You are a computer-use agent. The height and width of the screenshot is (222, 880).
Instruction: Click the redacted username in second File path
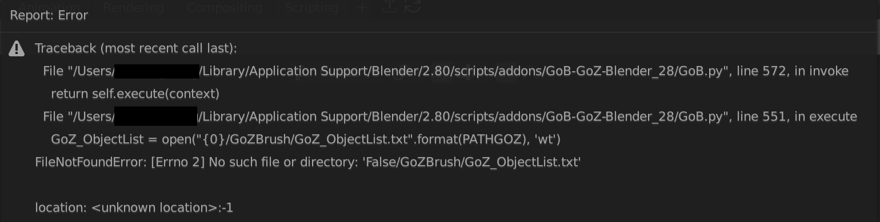[156, 117]
